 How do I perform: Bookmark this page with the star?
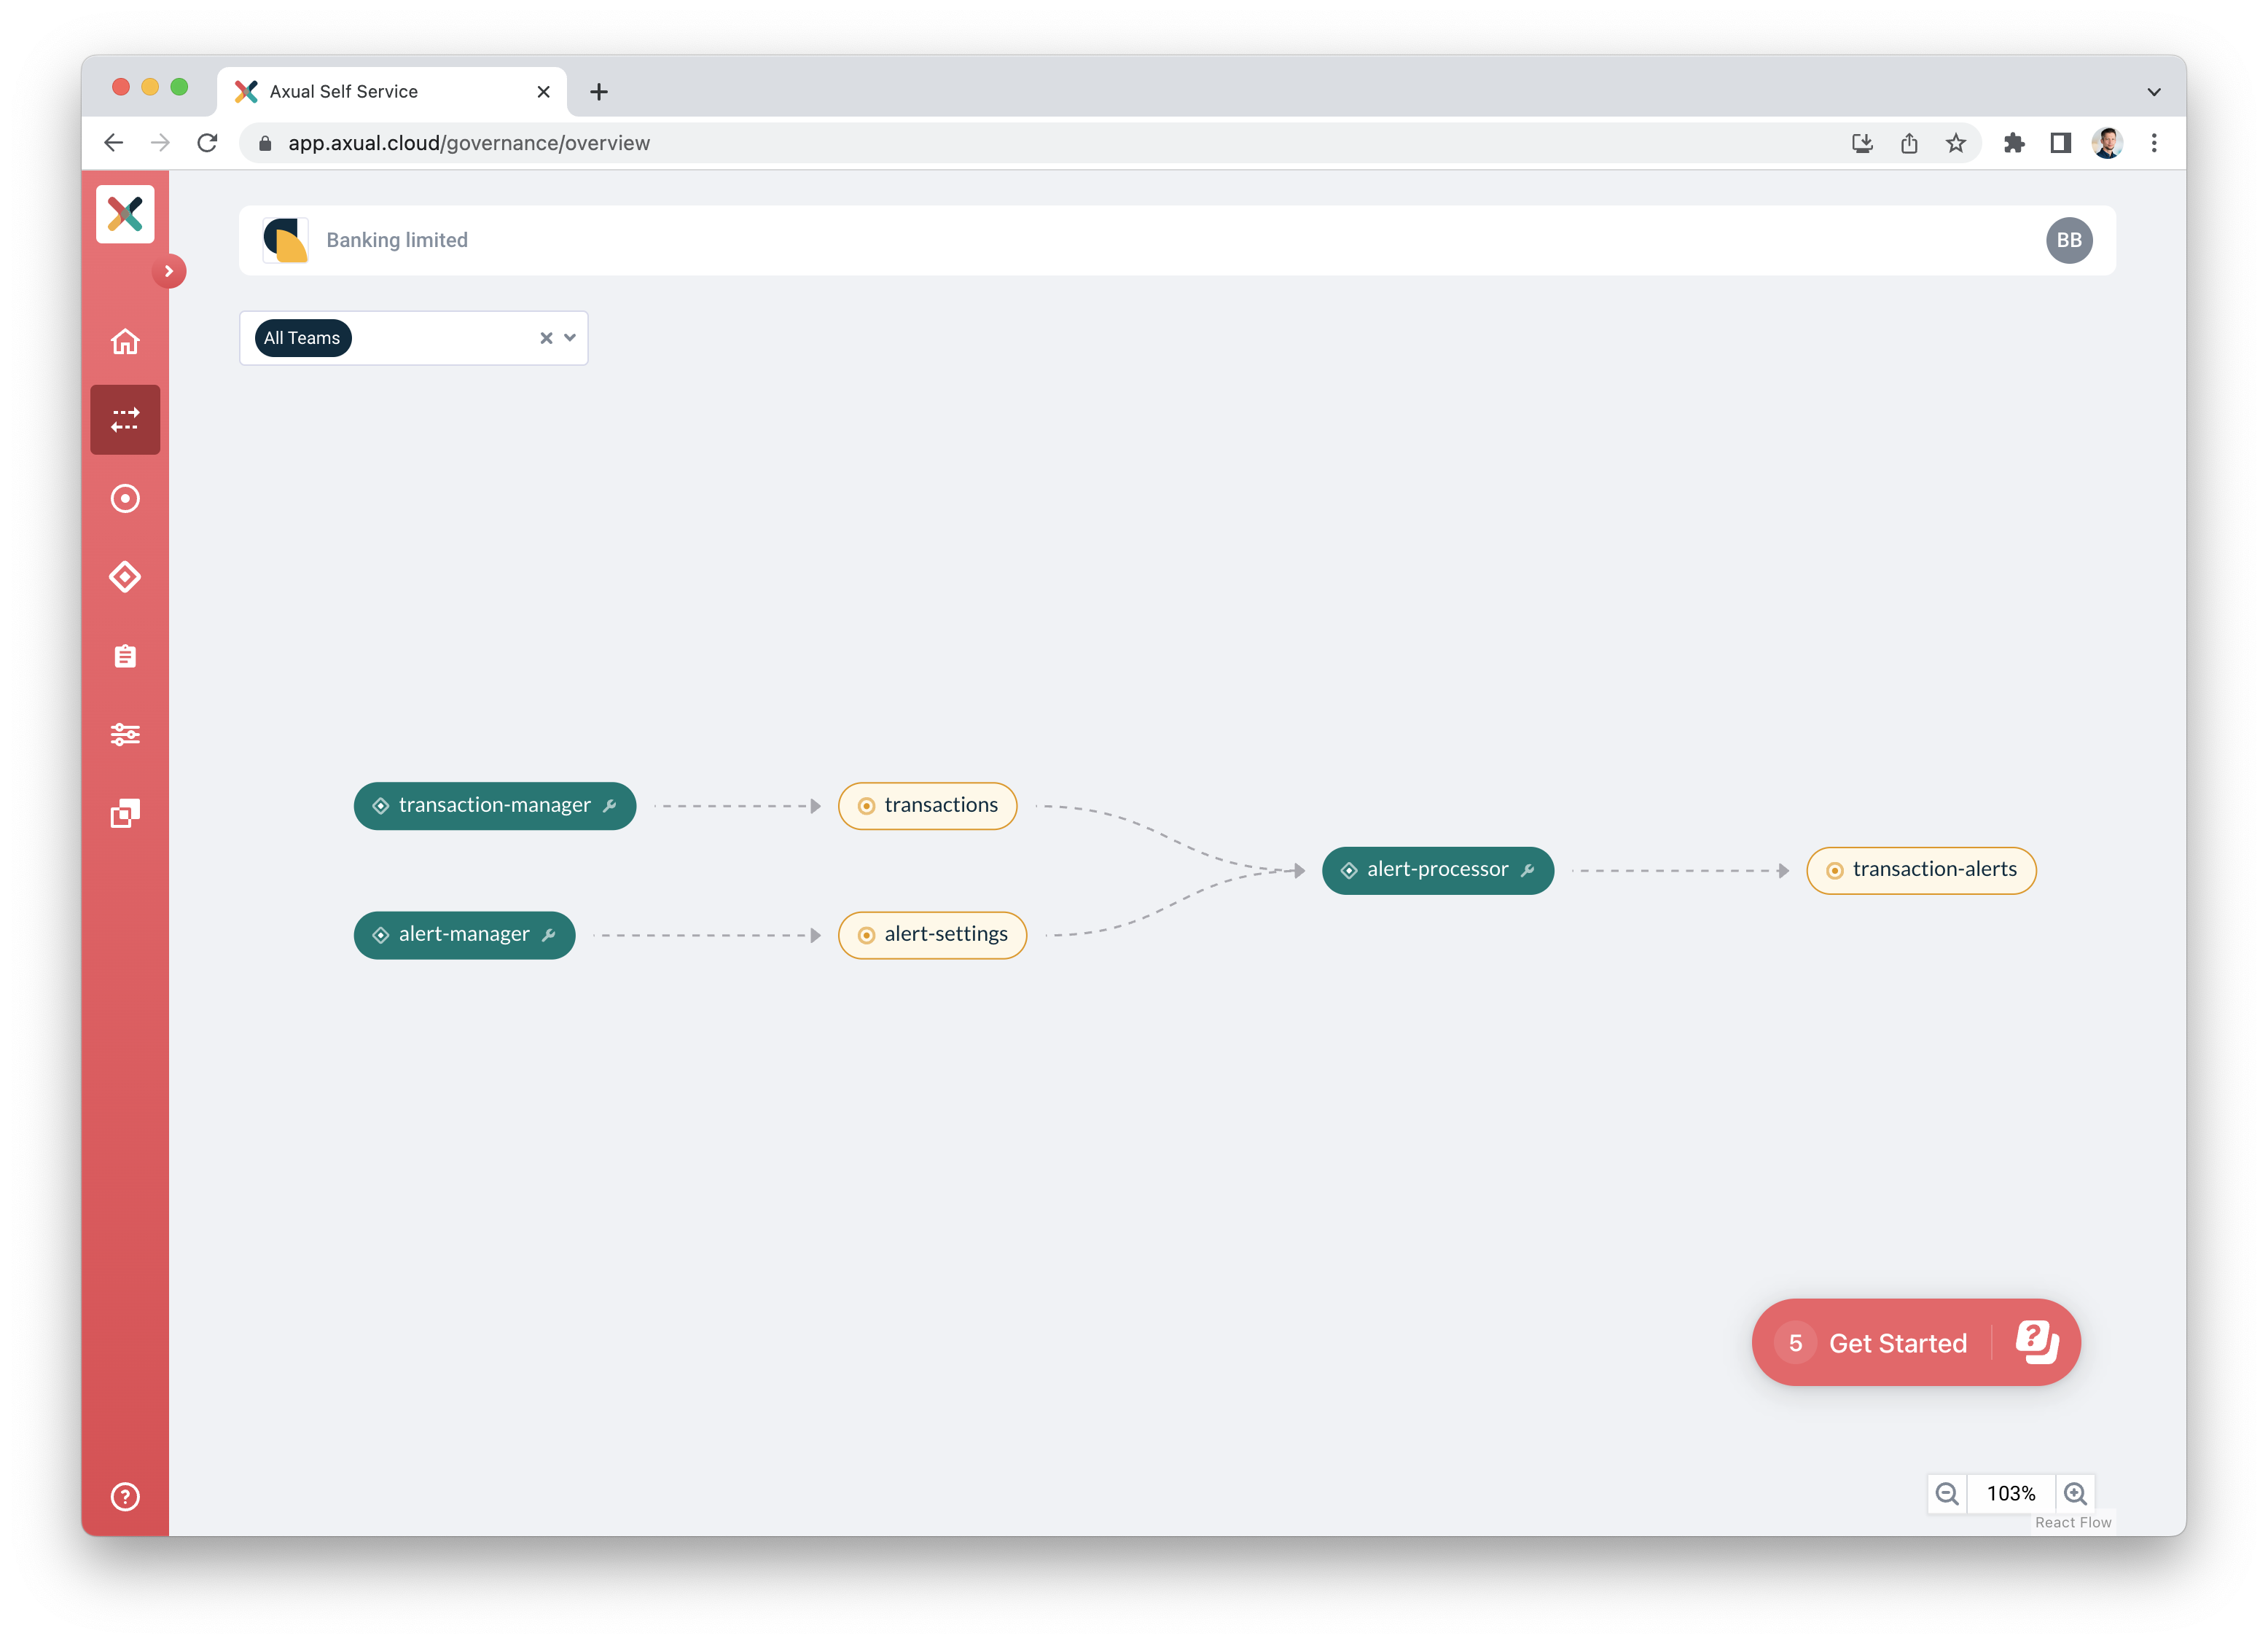[1956, 143]
